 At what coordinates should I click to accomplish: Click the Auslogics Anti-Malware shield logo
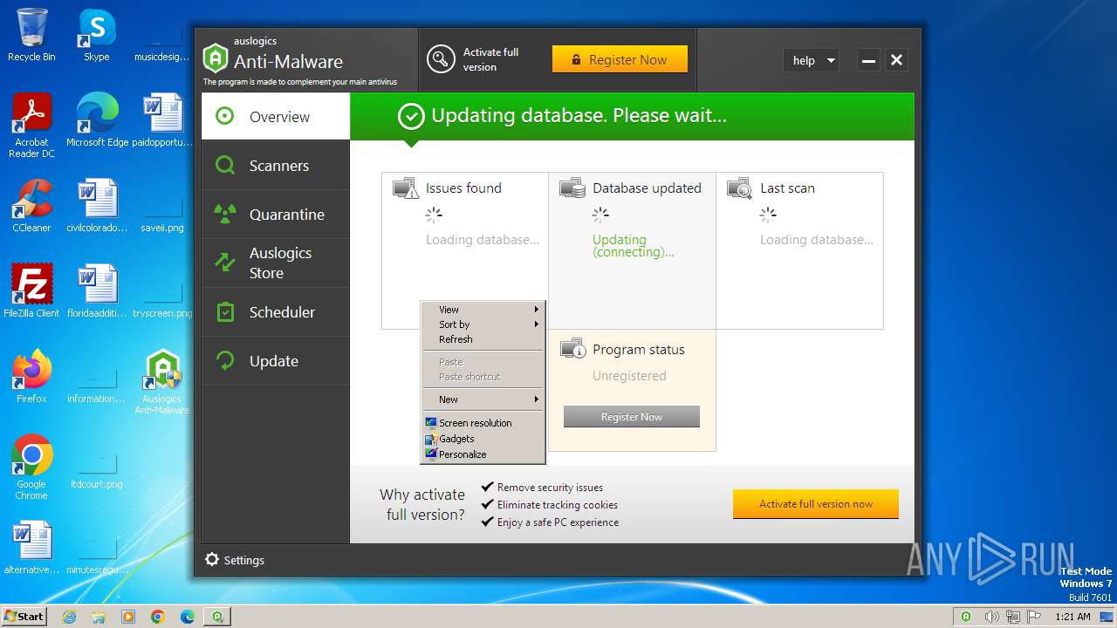click(x=215, y=58)
